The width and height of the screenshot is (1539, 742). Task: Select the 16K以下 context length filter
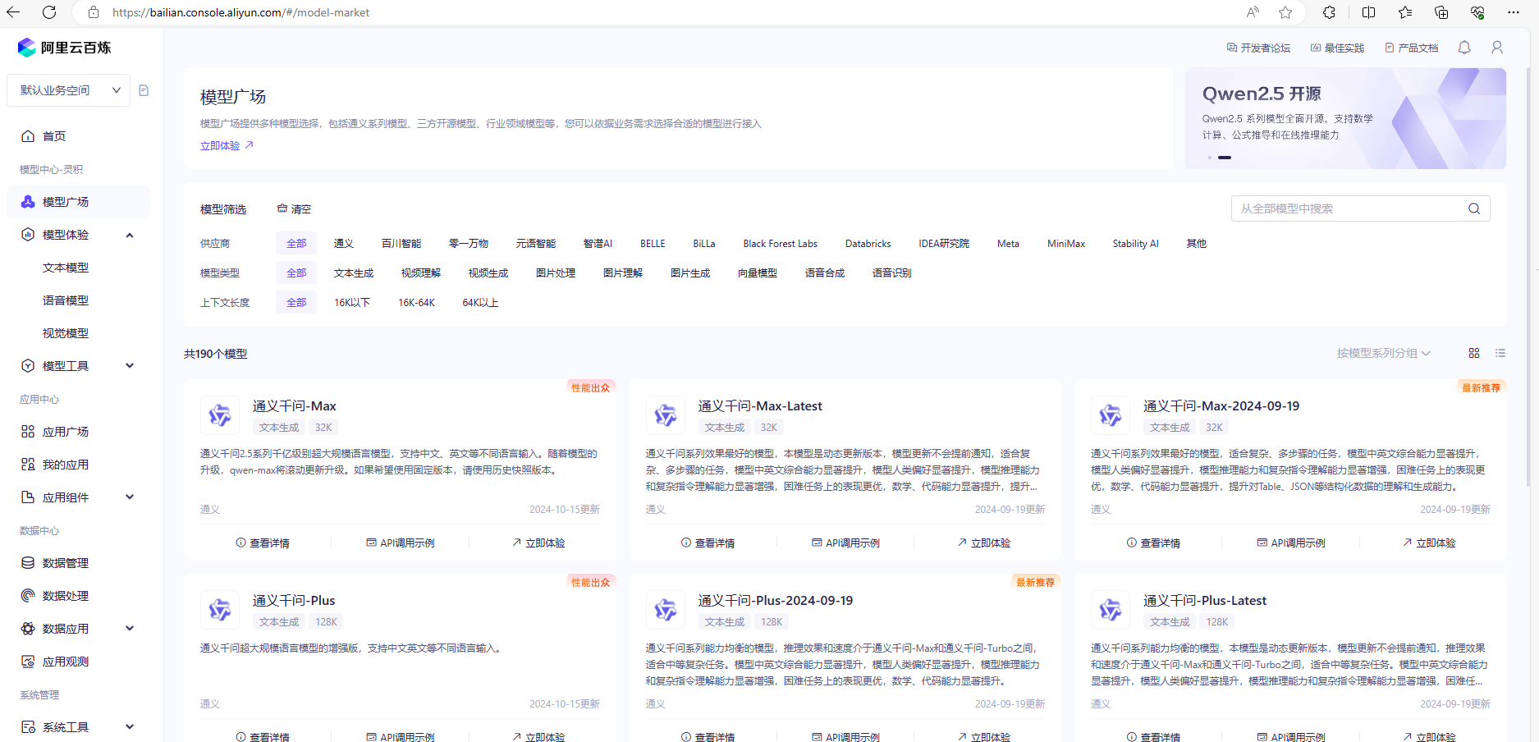pos(352,303)
